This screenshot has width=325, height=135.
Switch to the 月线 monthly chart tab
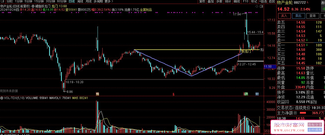88,1
